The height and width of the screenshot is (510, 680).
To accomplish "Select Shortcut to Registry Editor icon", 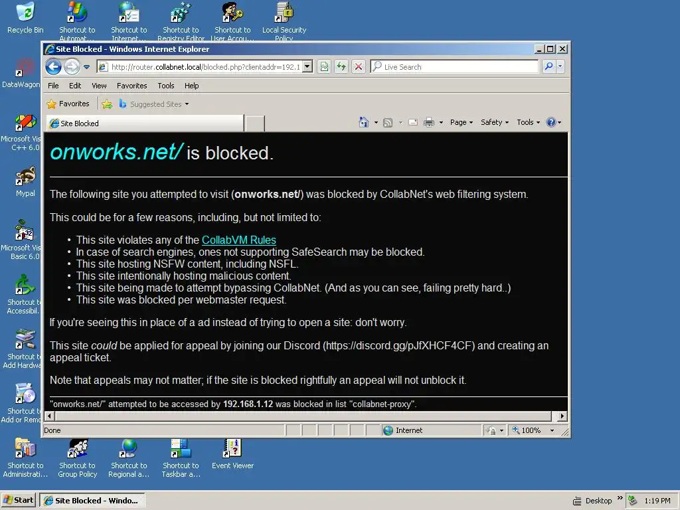I will point(181,21).
